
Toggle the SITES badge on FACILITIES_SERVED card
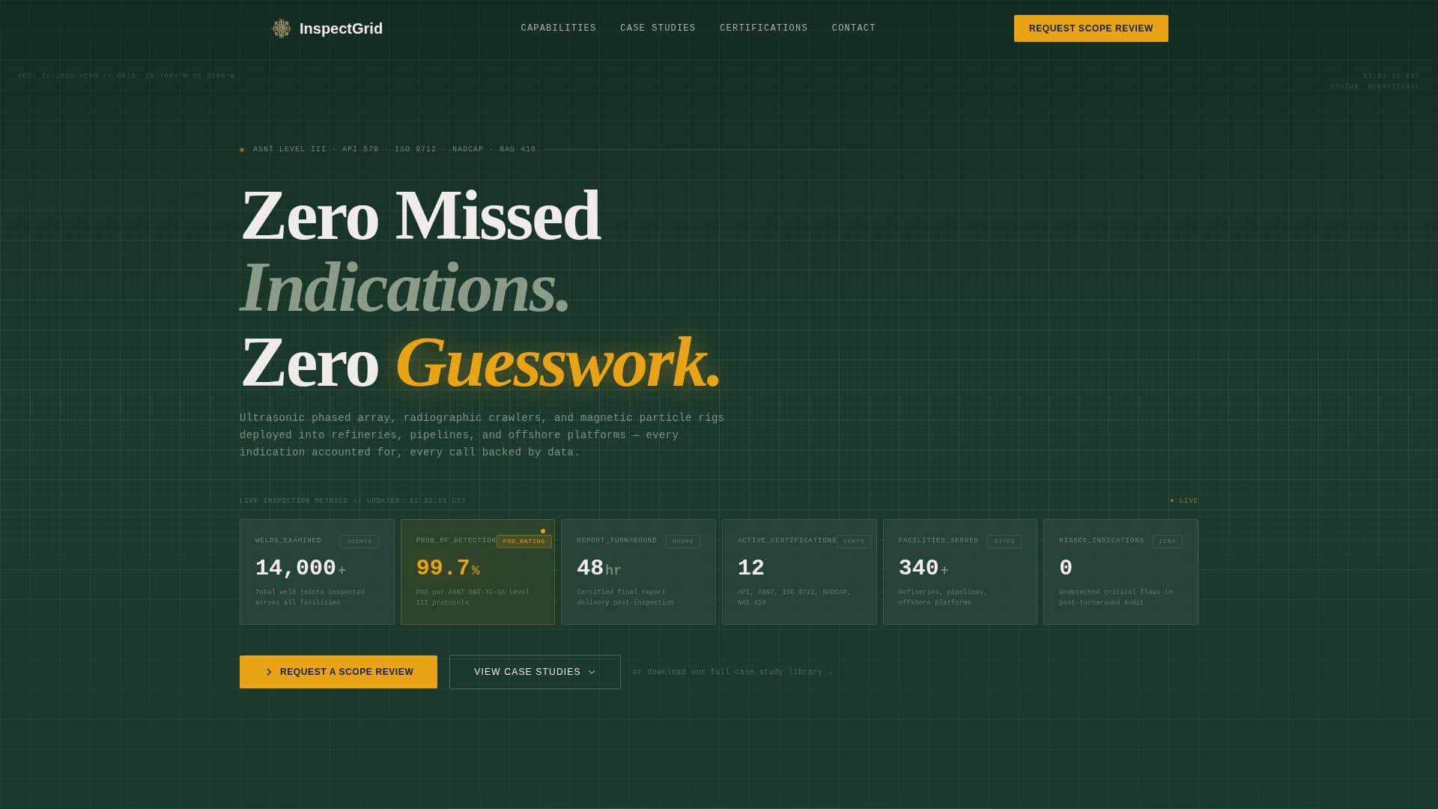pyautogui.click(x=1004, y=541)
